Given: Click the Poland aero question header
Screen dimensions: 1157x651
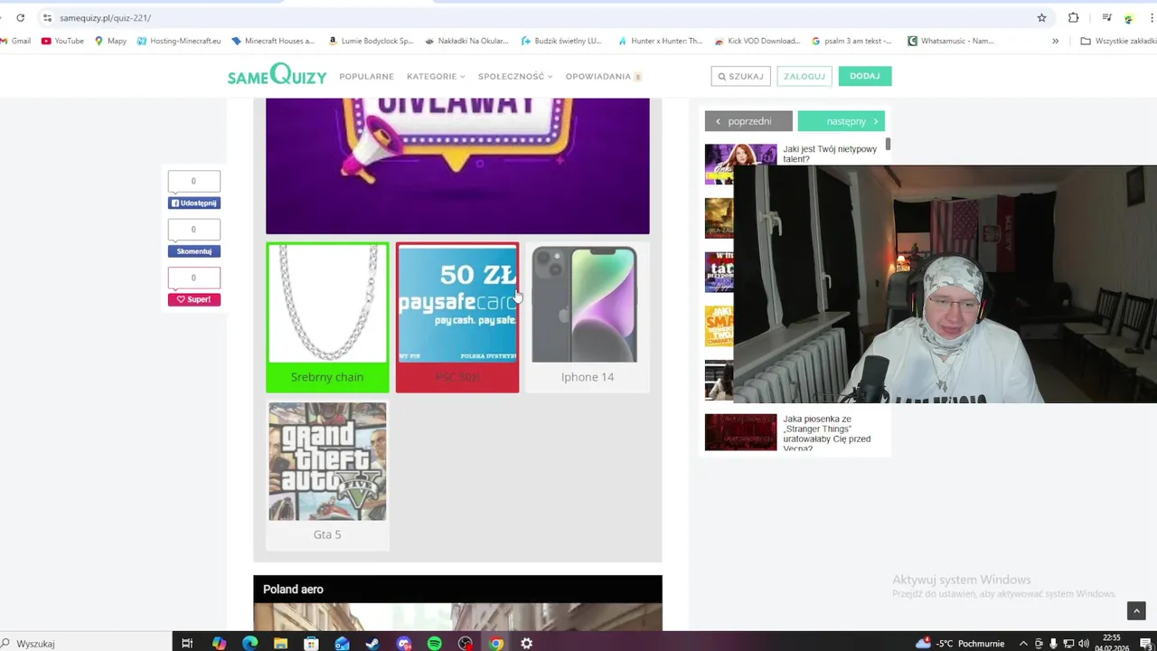Looking at the screenshot, I should click(457, 590).
